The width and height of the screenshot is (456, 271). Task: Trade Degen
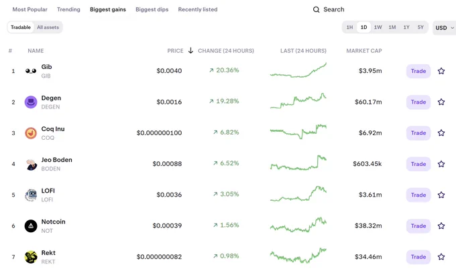tap(418, 102)
